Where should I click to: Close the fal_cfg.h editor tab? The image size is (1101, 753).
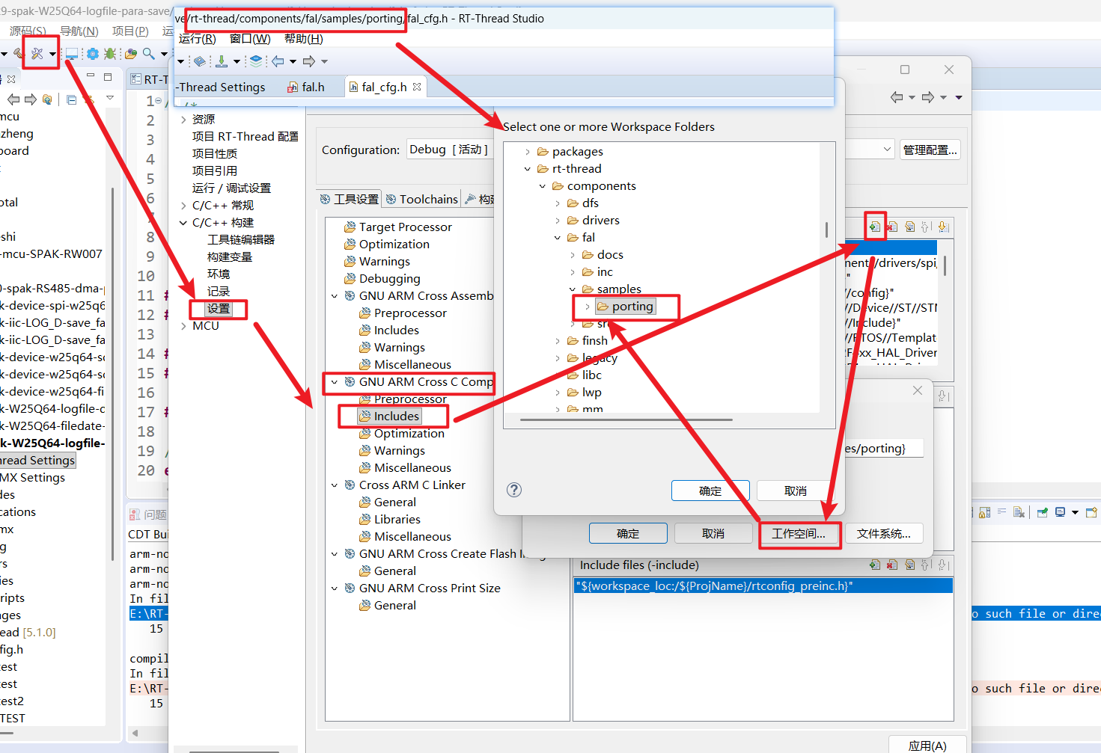pyautogui.click(x=417, y=87)
